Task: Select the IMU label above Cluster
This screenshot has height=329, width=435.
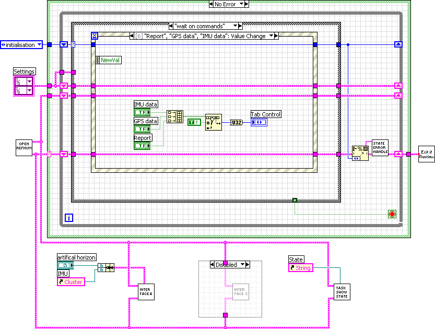Action: click(x=63, y=274)
